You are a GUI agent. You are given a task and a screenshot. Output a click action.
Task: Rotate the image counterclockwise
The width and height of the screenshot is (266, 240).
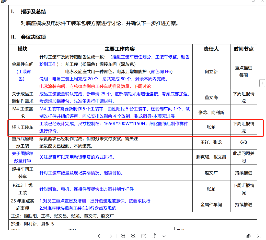click(154, 236)
